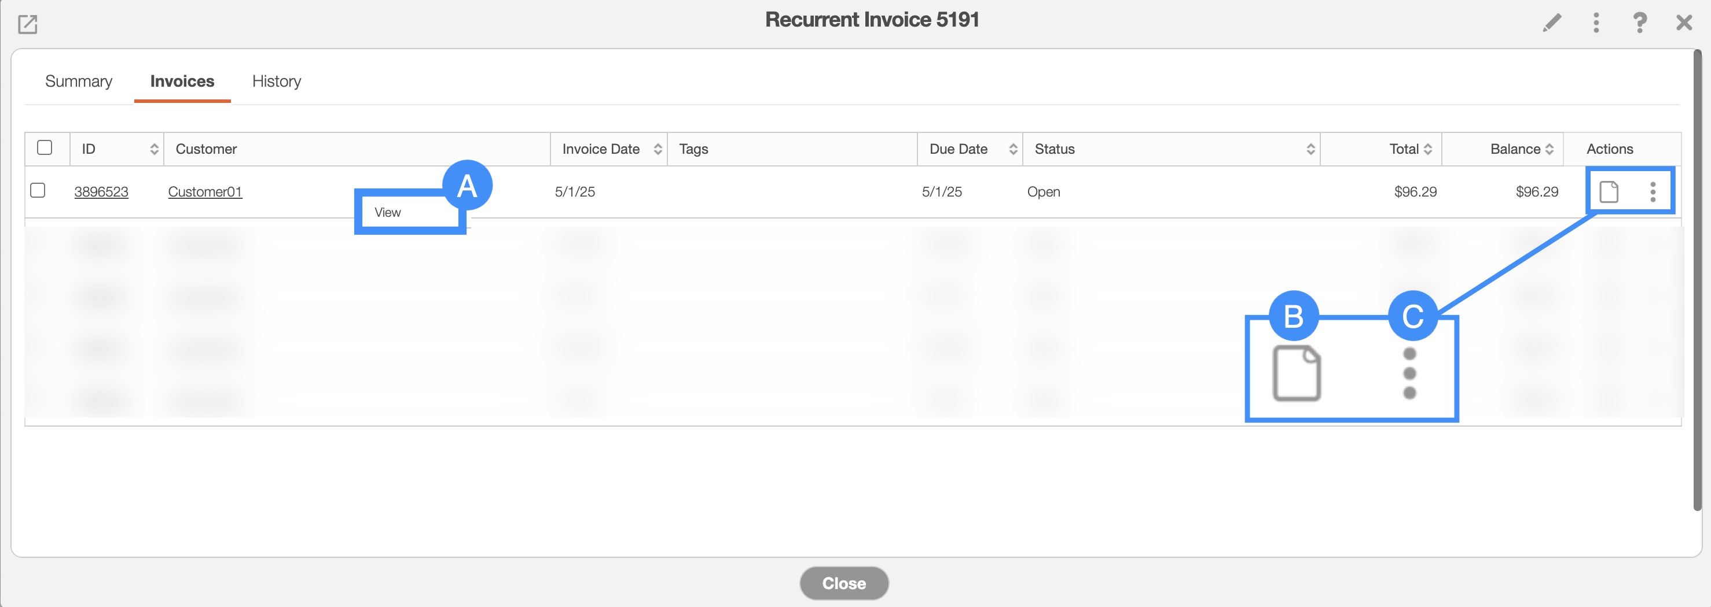
Task: Click the vertical scrollbar on the right
Action: click(x=1697, y=279)
